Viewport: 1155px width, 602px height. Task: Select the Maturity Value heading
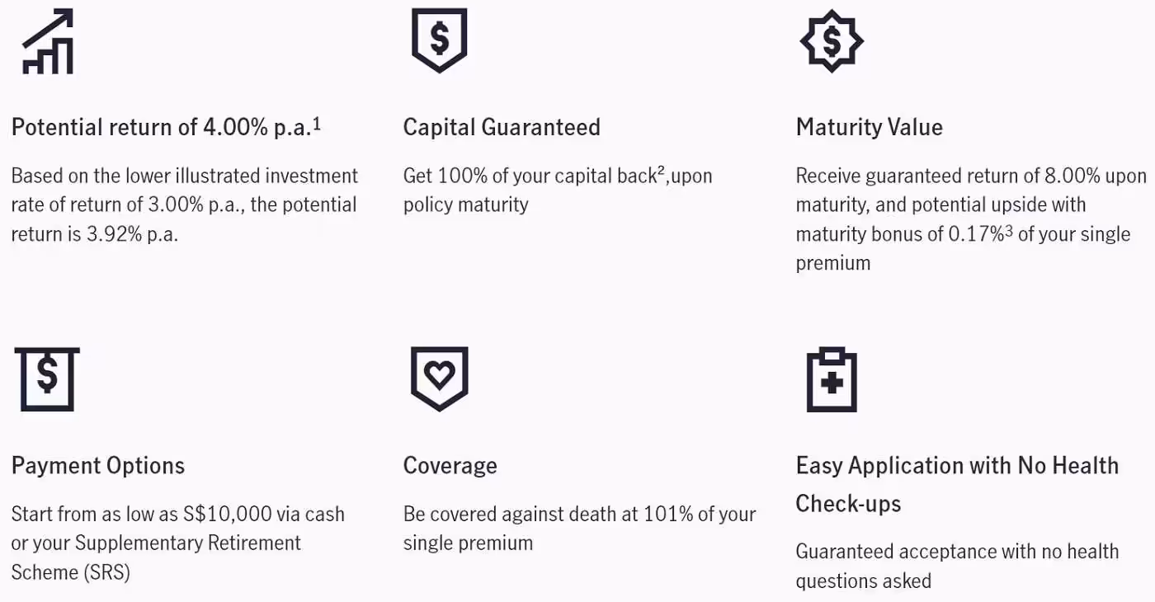[x=869, y=128]
